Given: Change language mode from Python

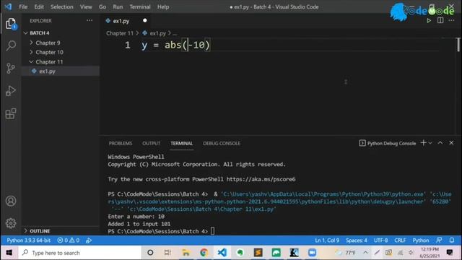Looking at the screenshot, I should pos(420,240).
